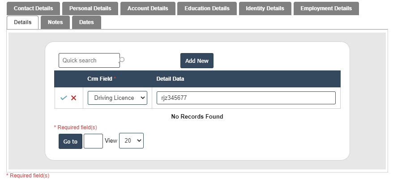393x181 pixels.
Task: Click the Detail Data field containing rjz345677
Action: coord(246,98)
